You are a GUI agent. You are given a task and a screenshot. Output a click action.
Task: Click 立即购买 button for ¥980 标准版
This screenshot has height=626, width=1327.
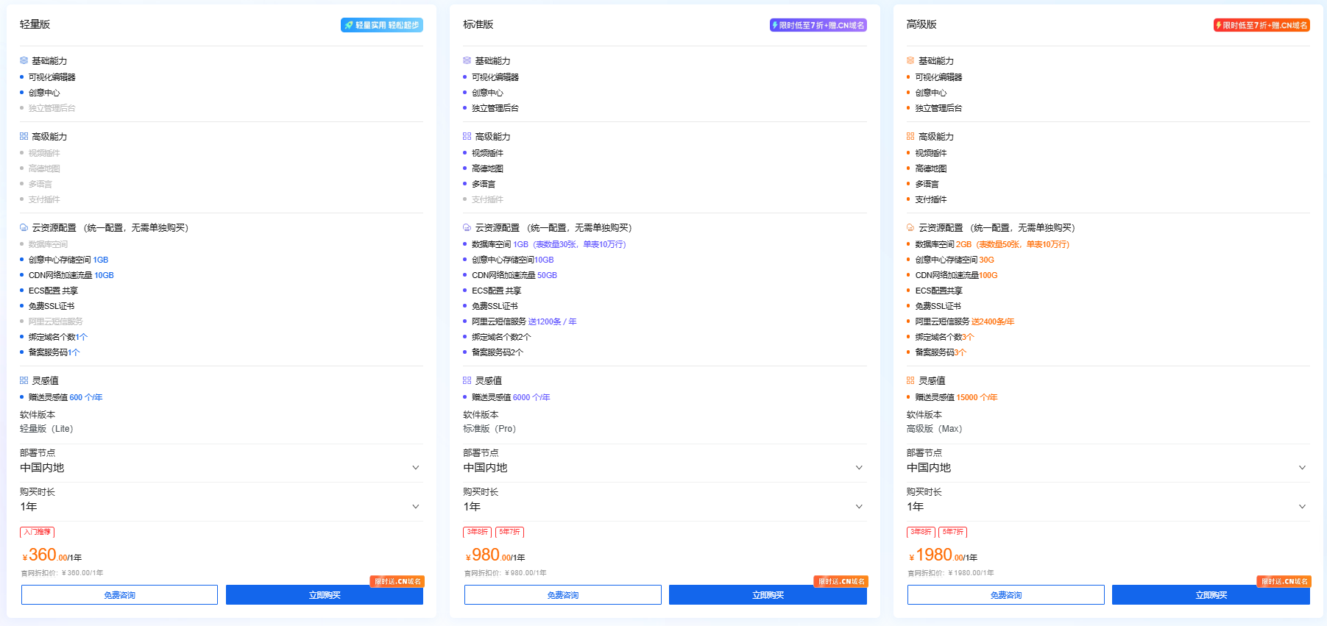point(768,595)
